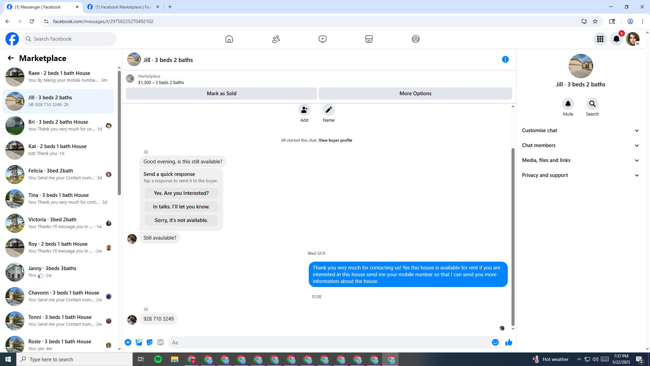Image resolution: width=650 pixels, height=366 pixels.
Task: Open the Video (Watch) icon
Action: tap(323, 39)
